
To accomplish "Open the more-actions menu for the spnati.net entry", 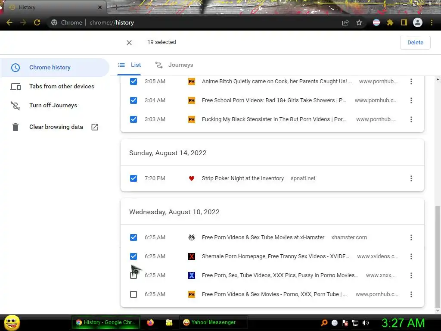I will 411,178.
